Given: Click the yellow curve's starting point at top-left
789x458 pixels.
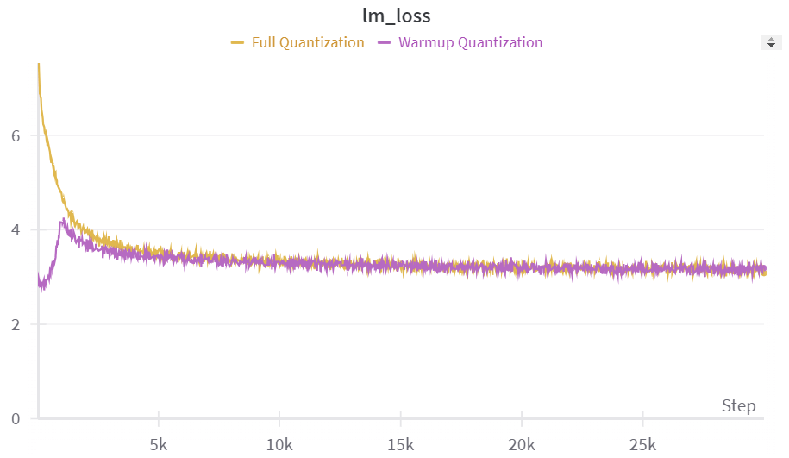Looking at the screenshot, I should click(x=39, y=65).
